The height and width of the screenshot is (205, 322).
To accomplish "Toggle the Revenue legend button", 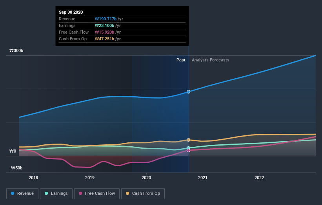I will (22, 194).
